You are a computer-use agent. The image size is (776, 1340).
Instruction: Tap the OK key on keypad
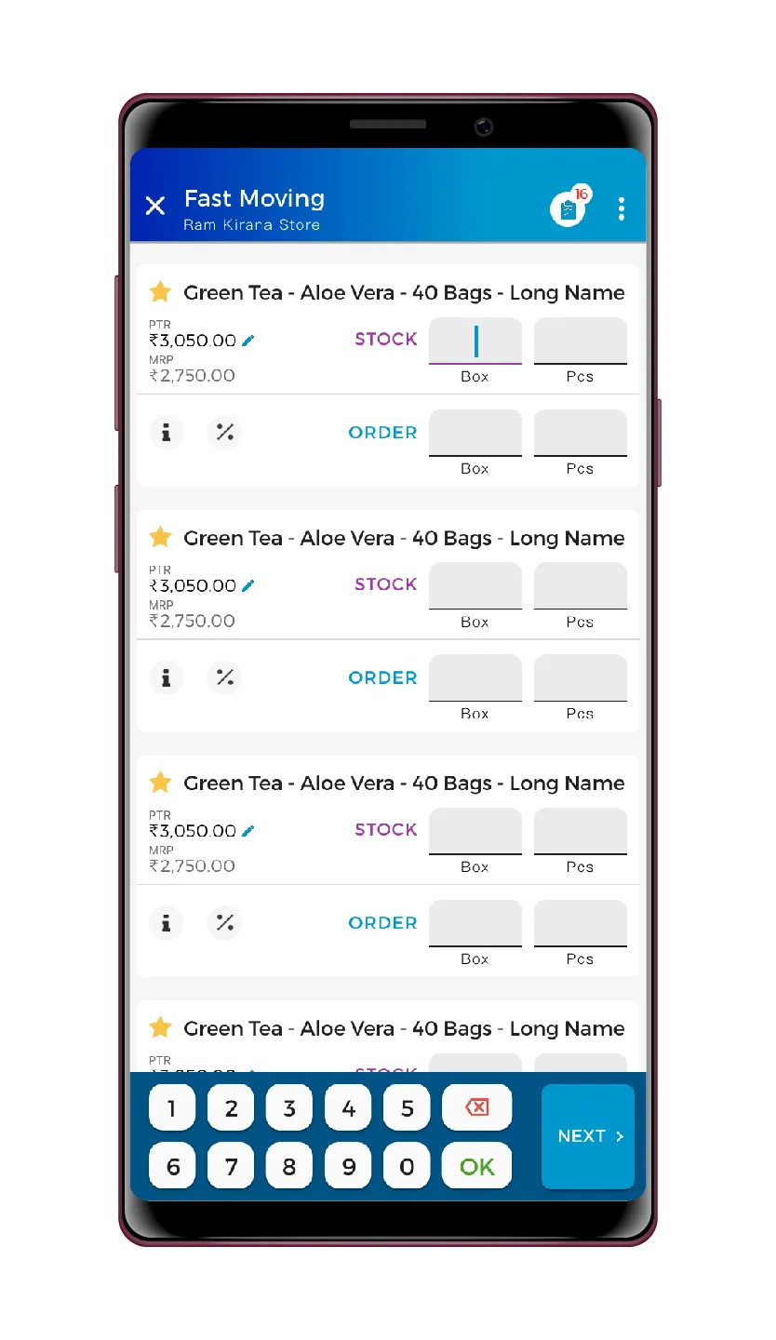476,1166
